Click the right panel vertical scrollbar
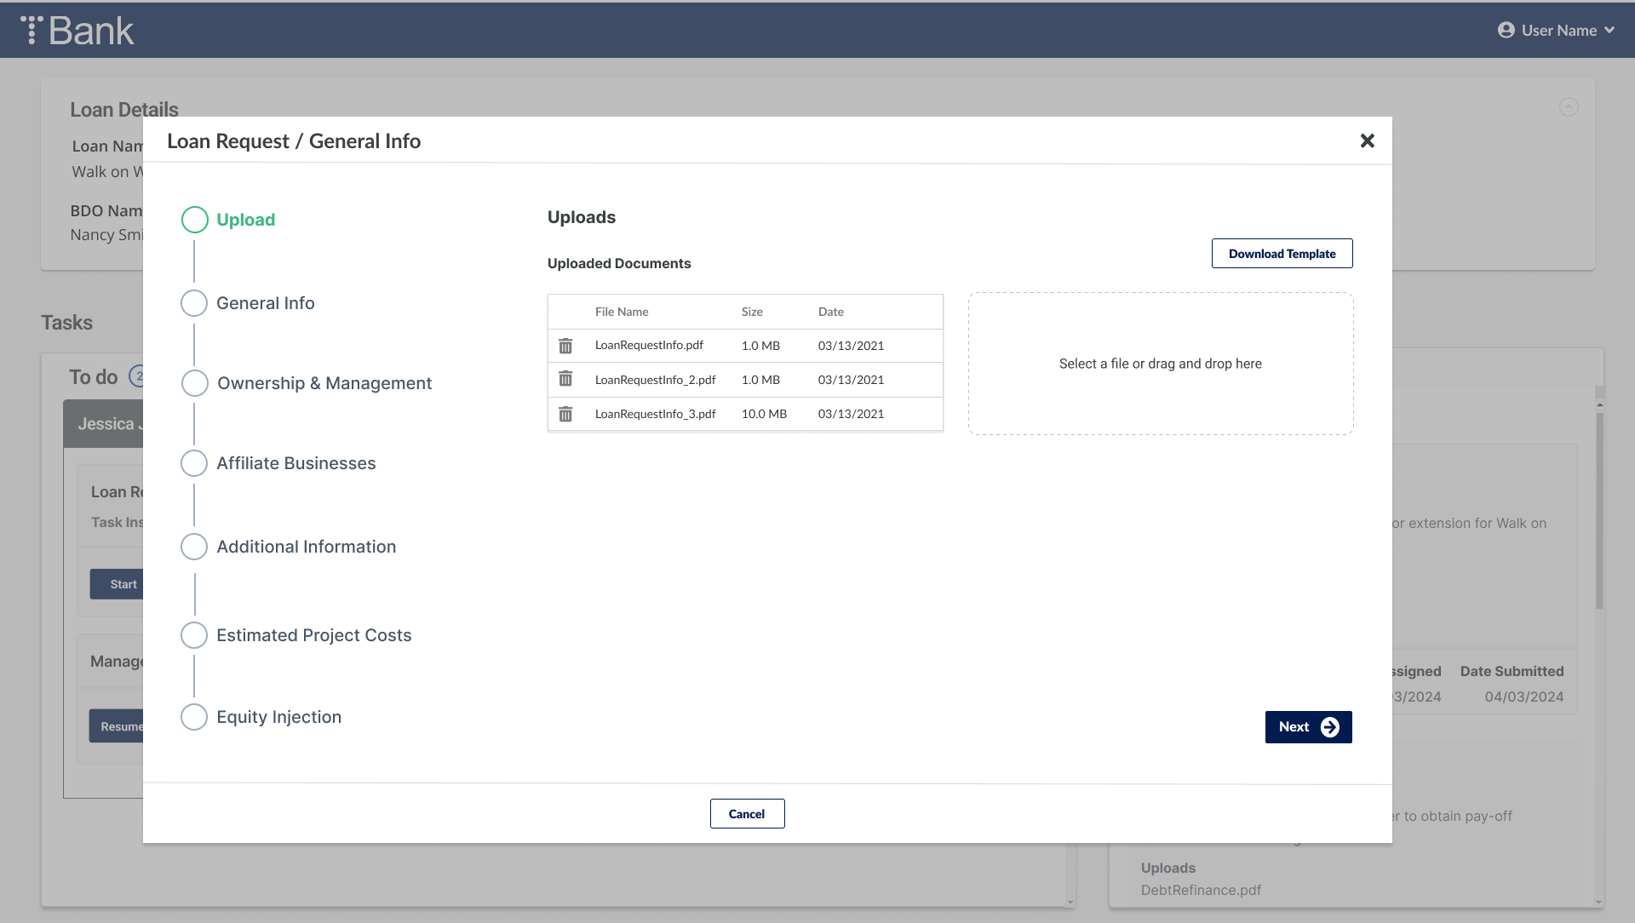Screen dimensions: 1635x923 coord(1599,511)
